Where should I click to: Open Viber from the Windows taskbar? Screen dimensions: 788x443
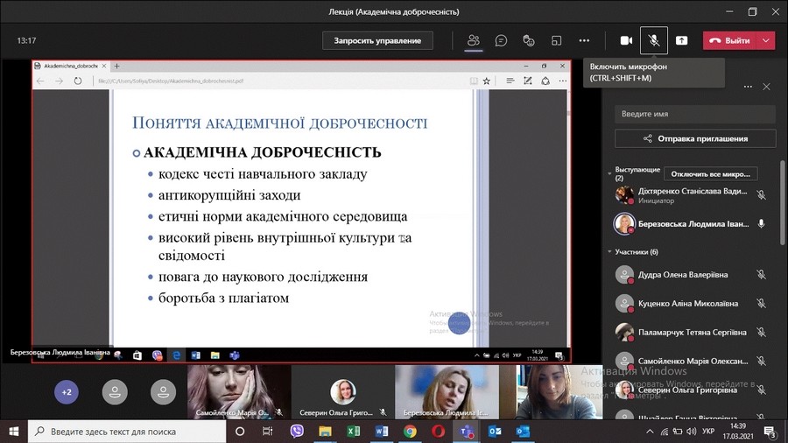click(x=296, y=432)
